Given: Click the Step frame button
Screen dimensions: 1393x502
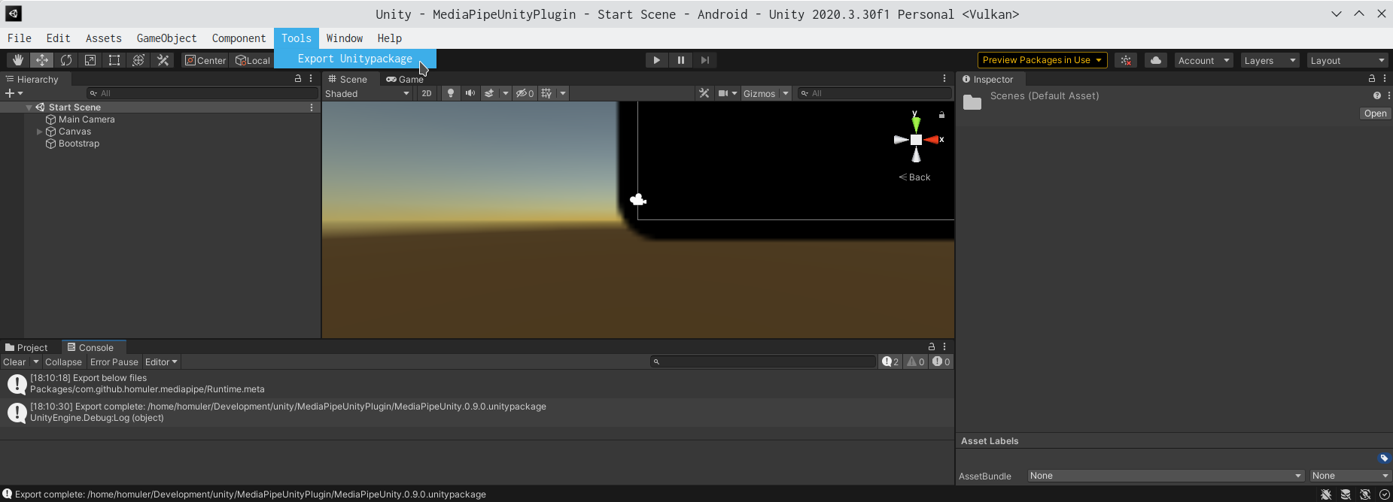Looking at the screenshot, I should tap(705, 60).
